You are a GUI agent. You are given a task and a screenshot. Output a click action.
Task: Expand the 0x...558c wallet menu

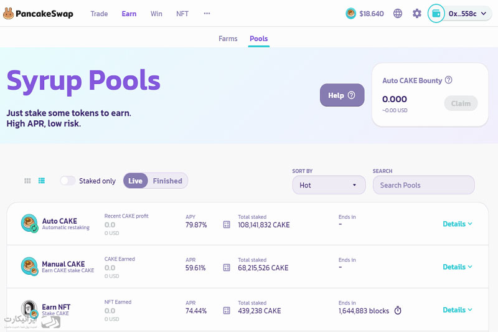click(x=467, y=13)
